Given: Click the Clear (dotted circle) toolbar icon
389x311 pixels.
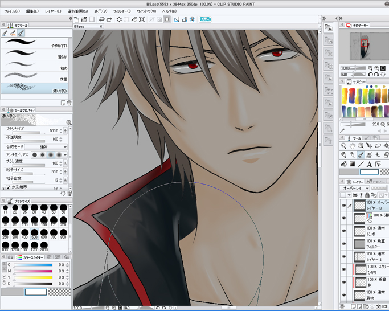Looking at the screenshot, I should click(x=119, y=19).
